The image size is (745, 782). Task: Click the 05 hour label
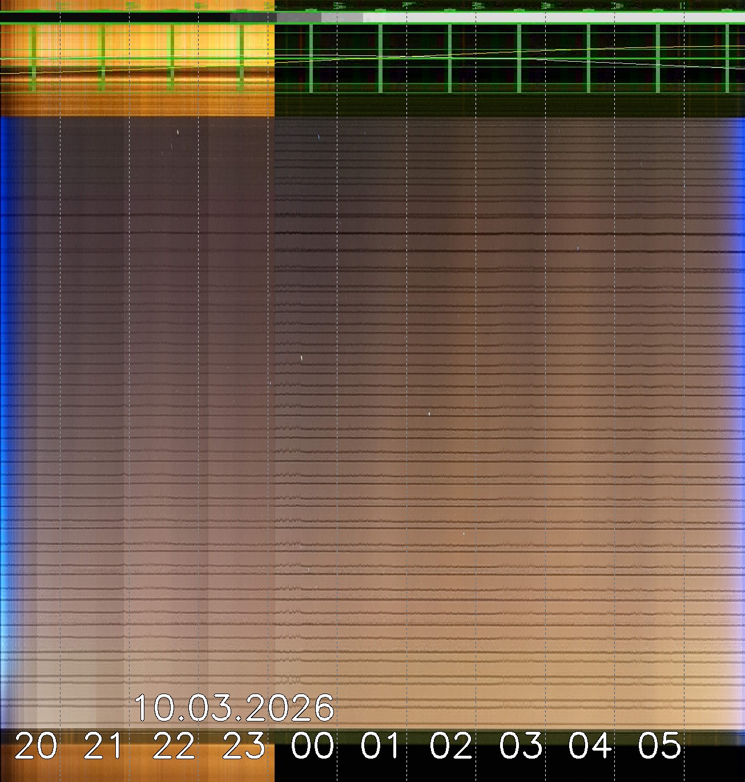(x=659, y=745)
